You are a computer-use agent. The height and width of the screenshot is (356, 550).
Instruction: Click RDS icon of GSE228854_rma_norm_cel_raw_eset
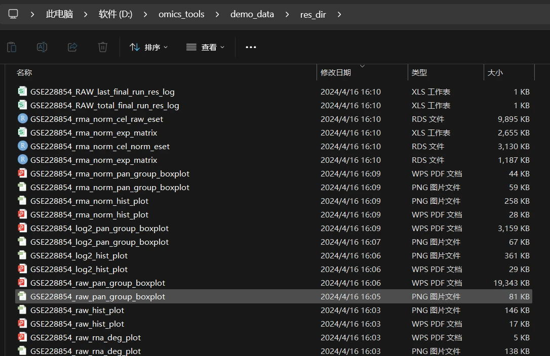click(22, 118)
